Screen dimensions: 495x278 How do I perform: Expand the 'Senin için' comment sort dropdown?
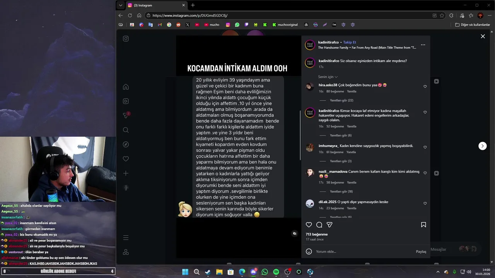click(328, 77)
